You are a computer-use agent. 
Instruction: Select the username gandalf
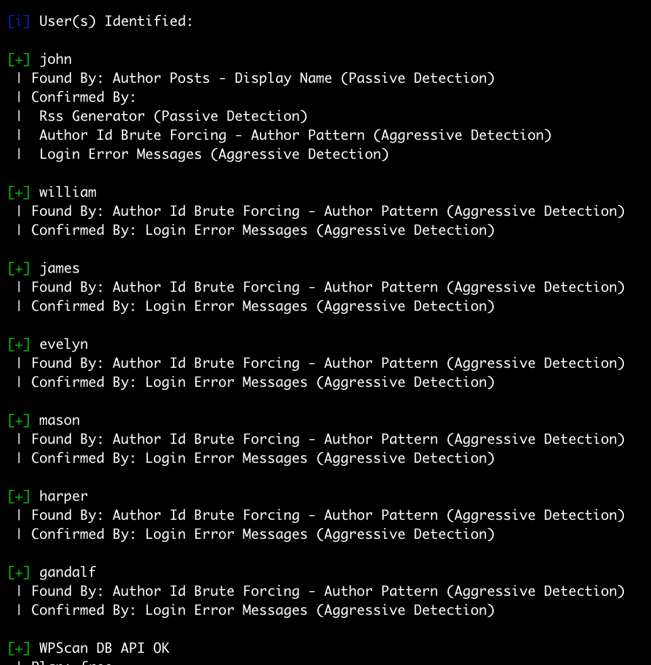[68, 572]
